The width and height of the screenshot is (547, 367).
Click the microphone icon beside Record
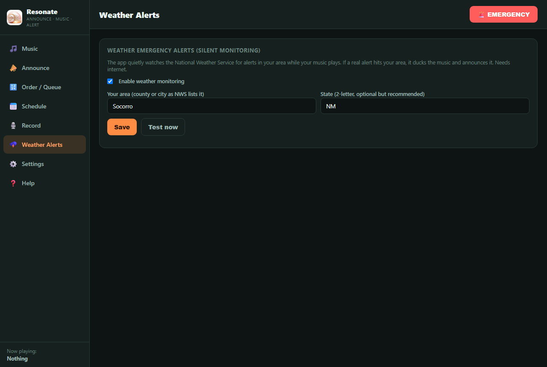[x=13, y=125]
